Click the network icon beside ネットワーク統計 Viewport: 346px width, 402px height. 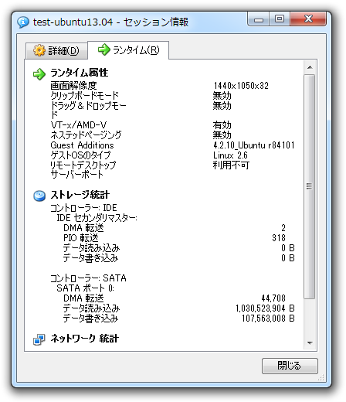click(x=39, y=339)
